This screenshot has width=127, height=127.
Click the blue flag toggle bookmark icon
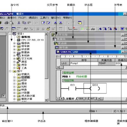100,29
